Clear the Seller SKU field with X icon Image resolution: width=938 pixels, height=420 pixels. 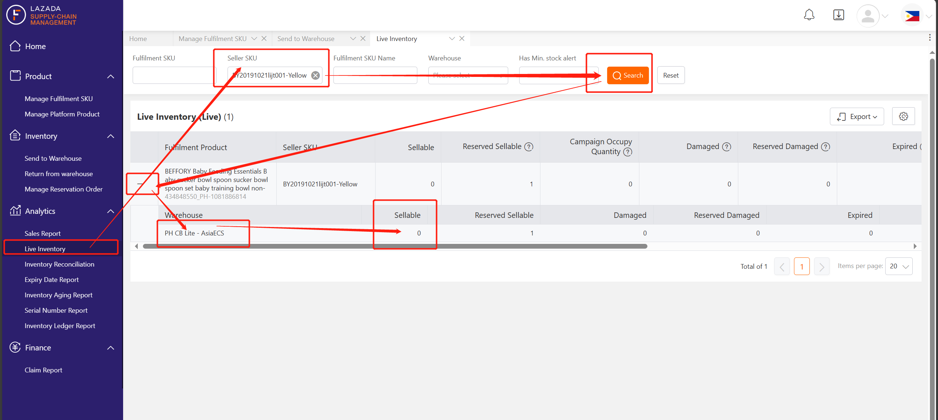(x=315, y=75)
